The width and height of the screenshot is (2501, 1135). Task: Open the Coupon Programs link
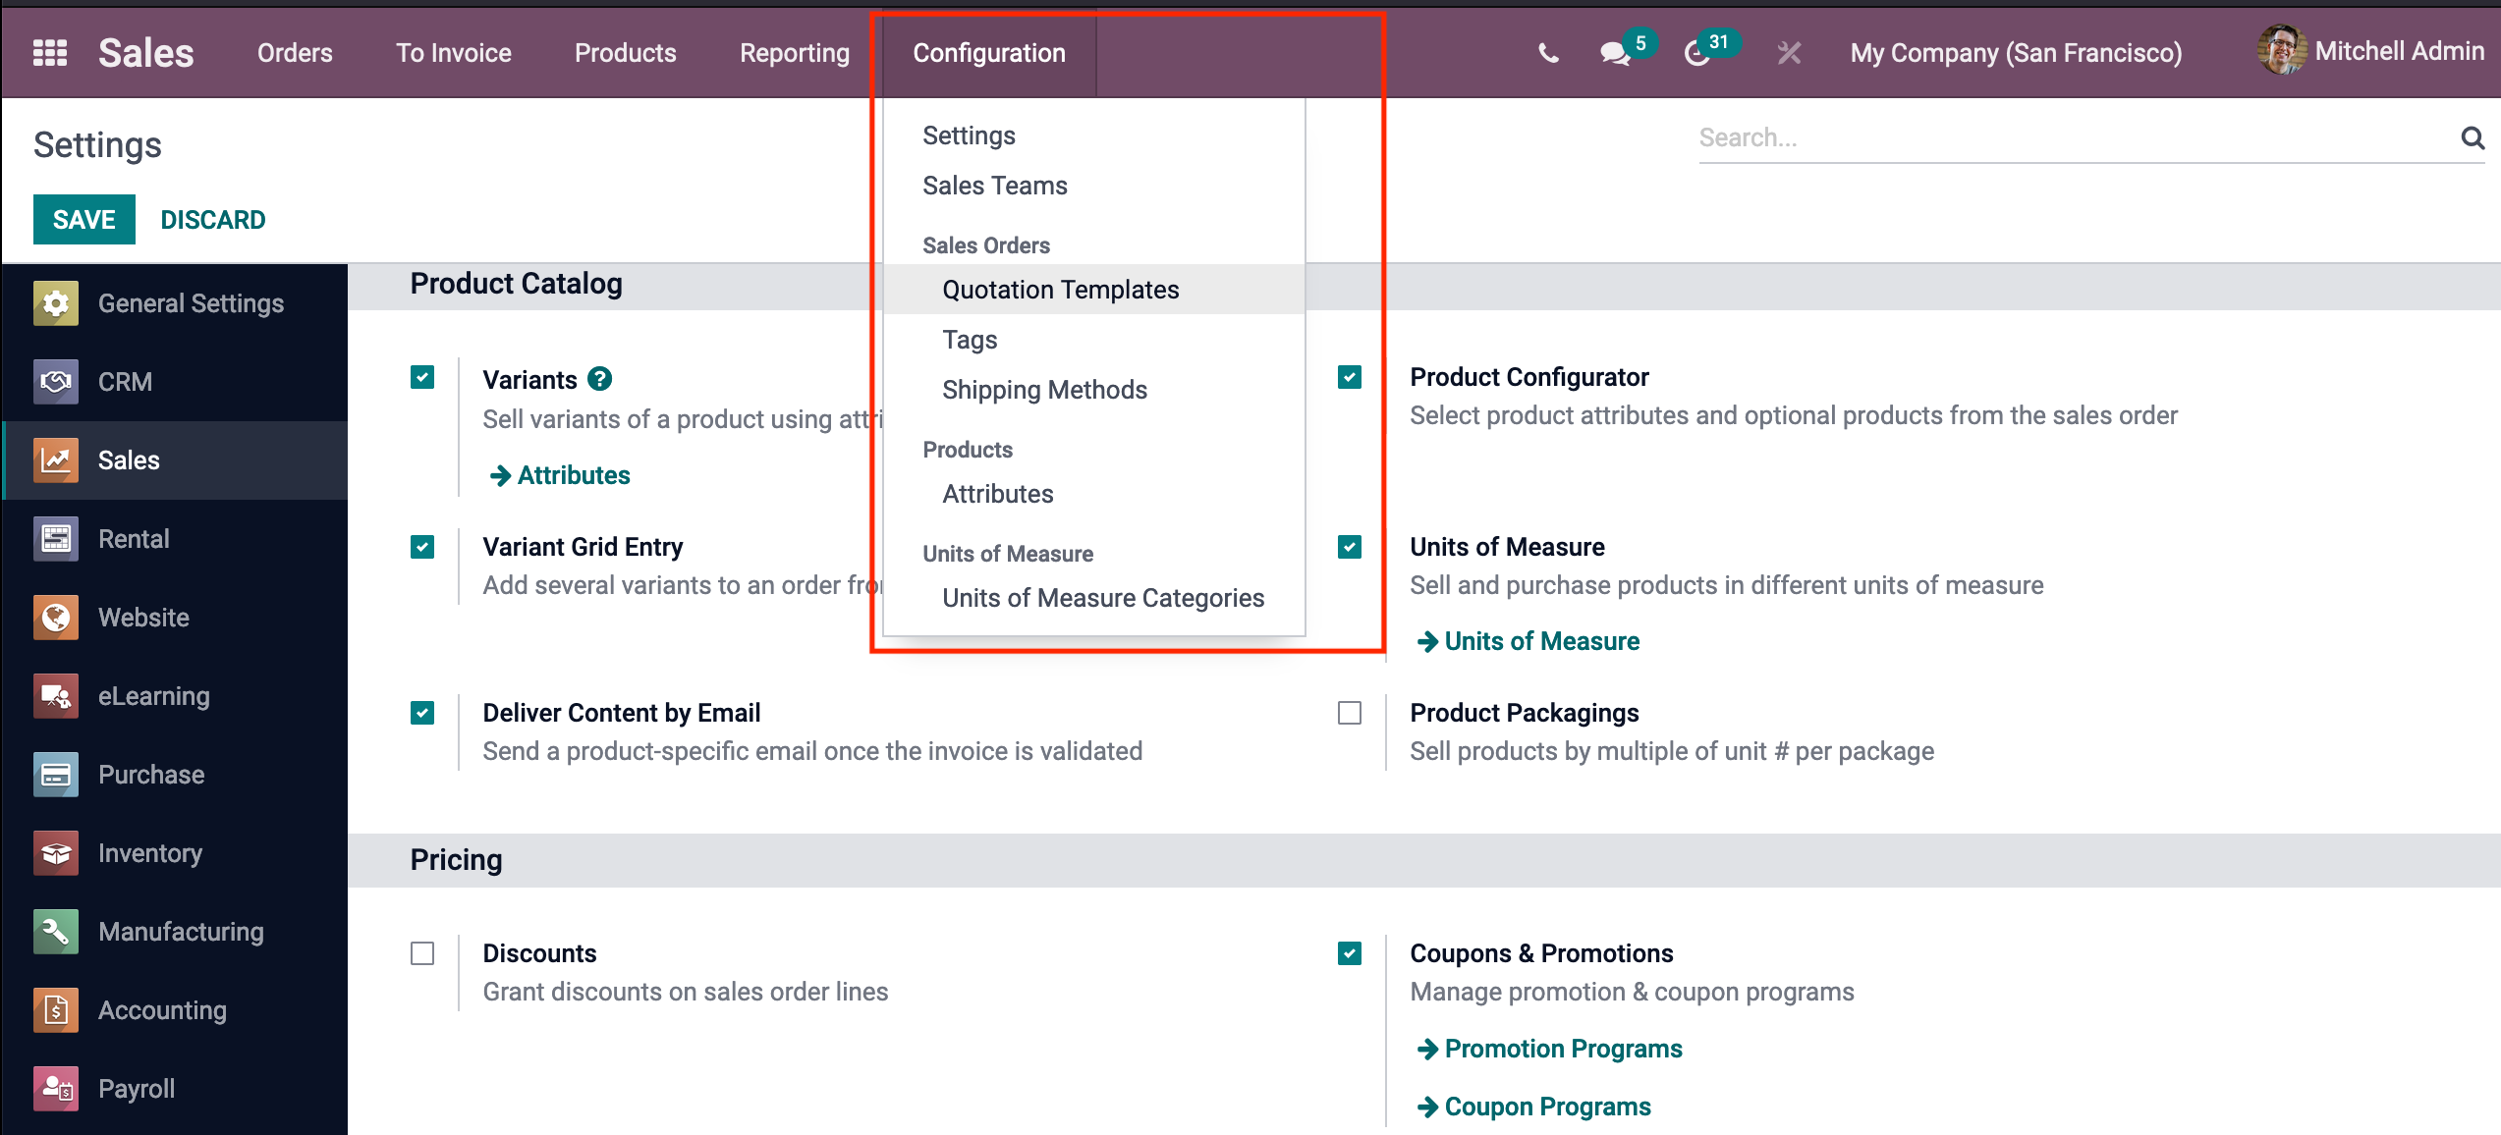click(x=1534, y=1107)
